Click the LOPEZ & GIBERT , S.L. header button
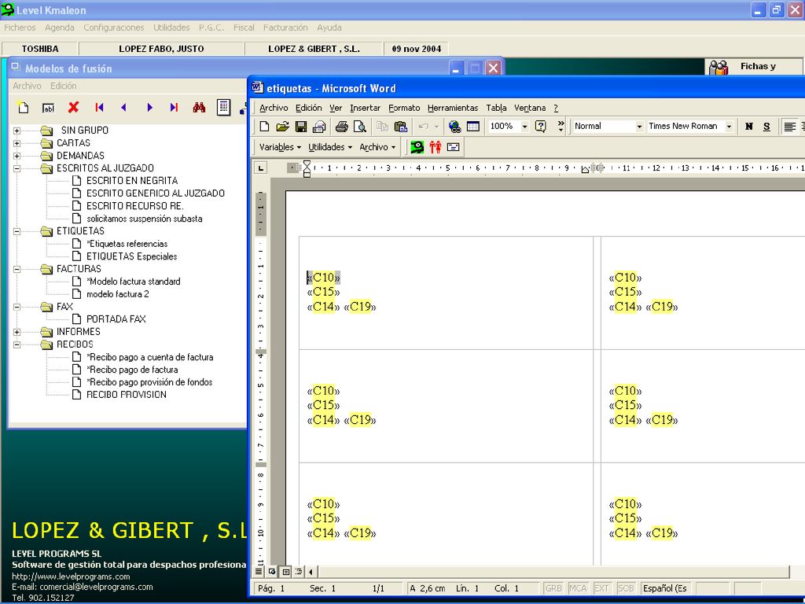Image resolution: width=805 pixels, height=604 pixels. click(x=314, y=49)
